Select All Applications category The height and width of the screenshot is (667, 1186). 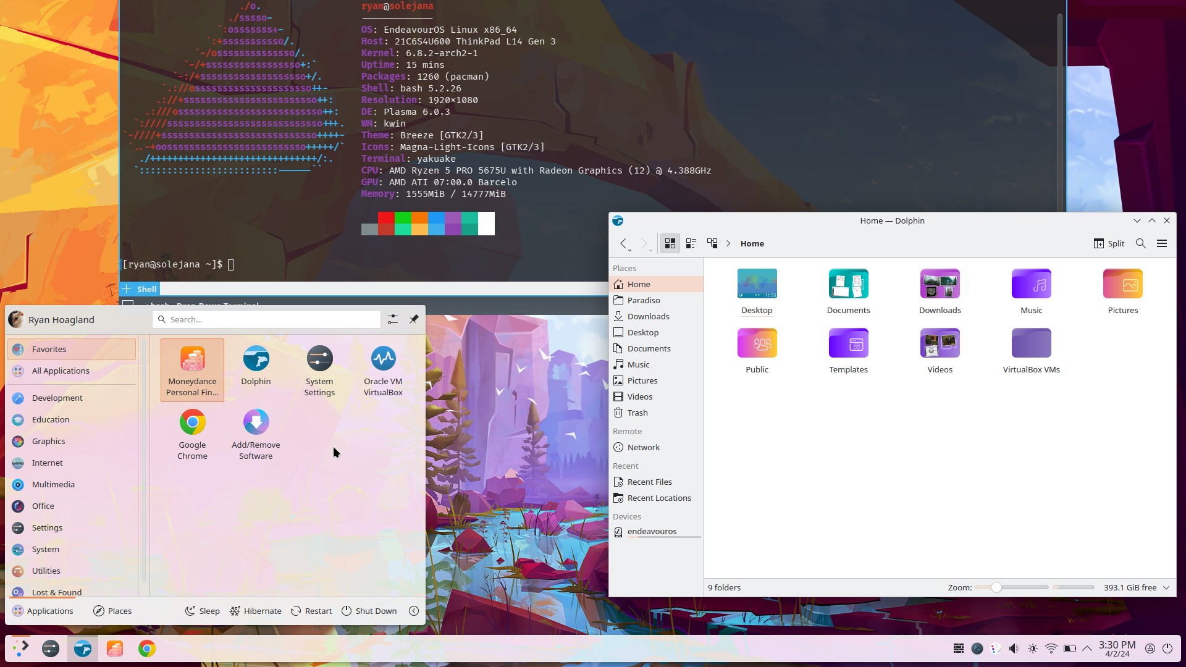(72, 371)
